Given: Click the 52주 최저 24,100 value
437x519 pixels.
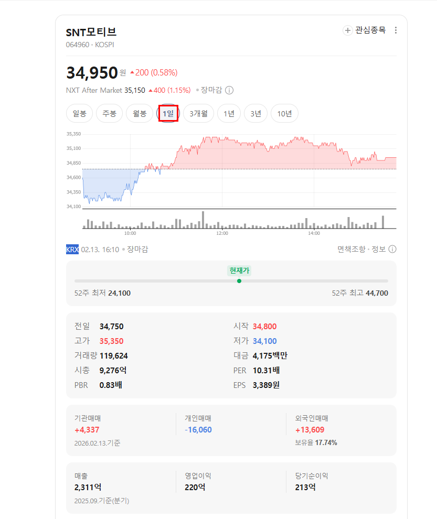Looking at the screenshot, I should (x=119, y=293).
